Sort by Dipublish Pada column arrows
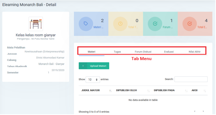The width and height of the screenshot is (216, 115). 186,91
